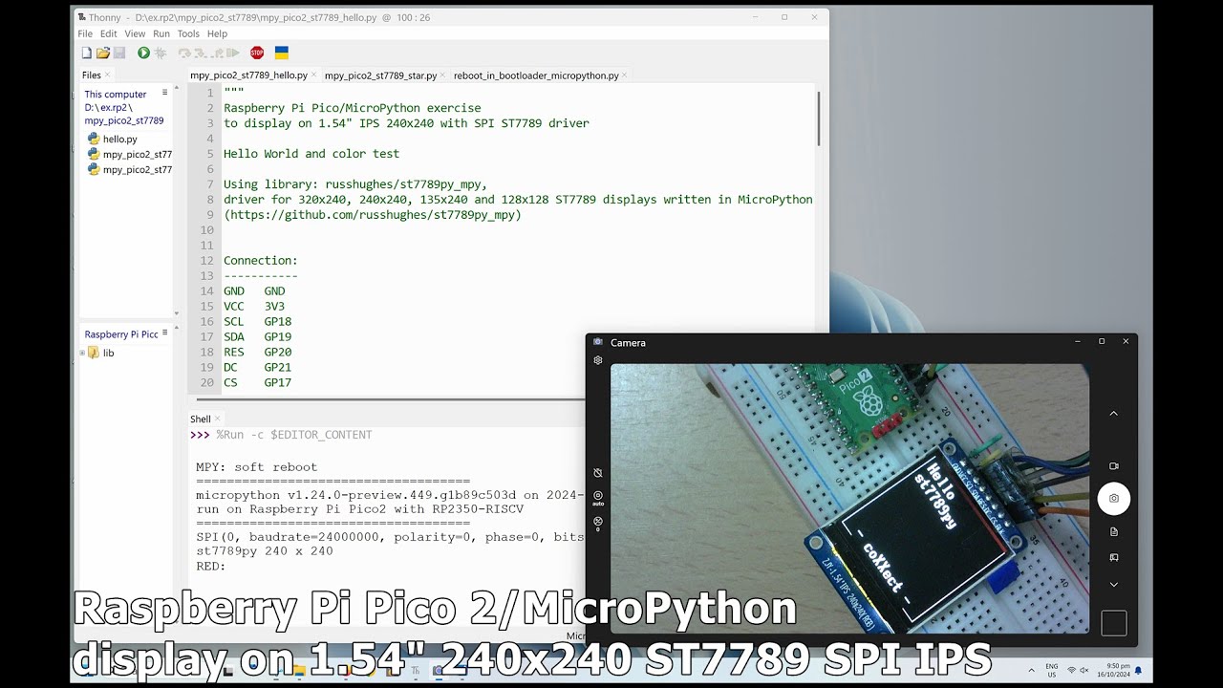Click the down chevron in Camera modes

point(1113,584)
